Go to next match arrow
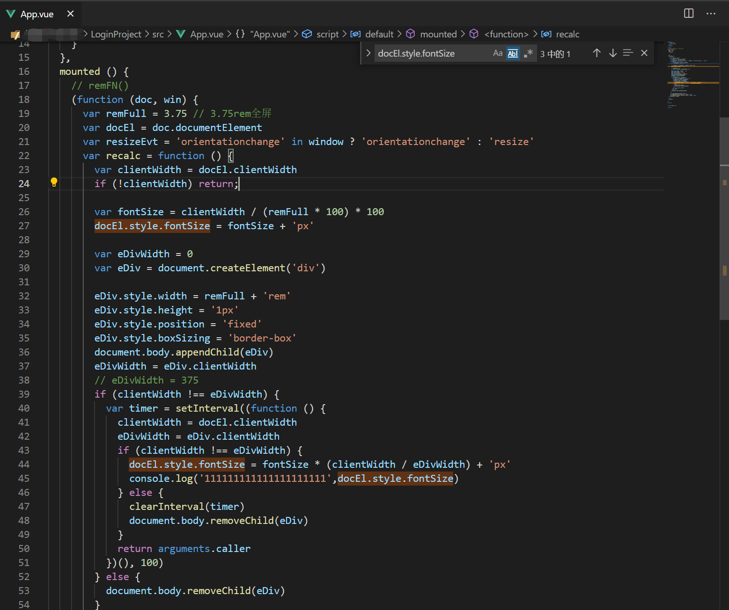The image size is (729, 610). [612, 53]
